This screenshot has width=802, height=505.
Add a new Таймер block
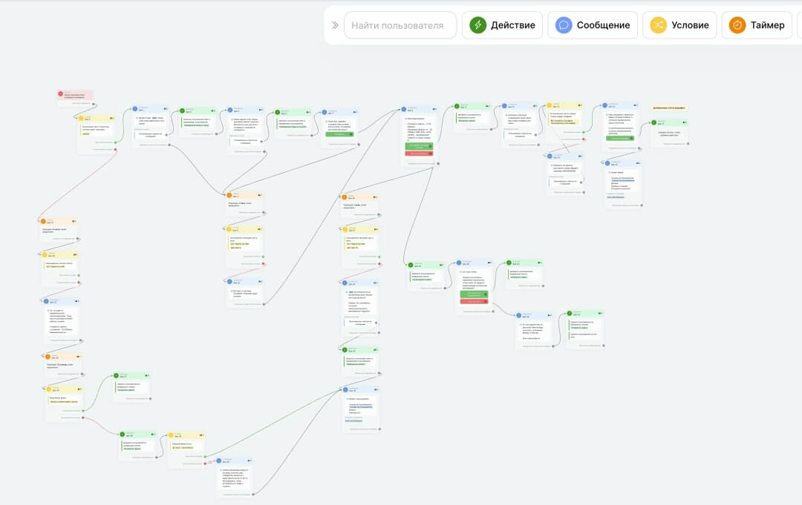[757, 25]
